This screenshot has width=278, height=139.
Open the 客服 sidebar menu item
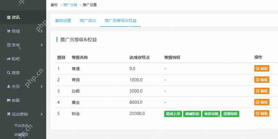tap(23, 100)
